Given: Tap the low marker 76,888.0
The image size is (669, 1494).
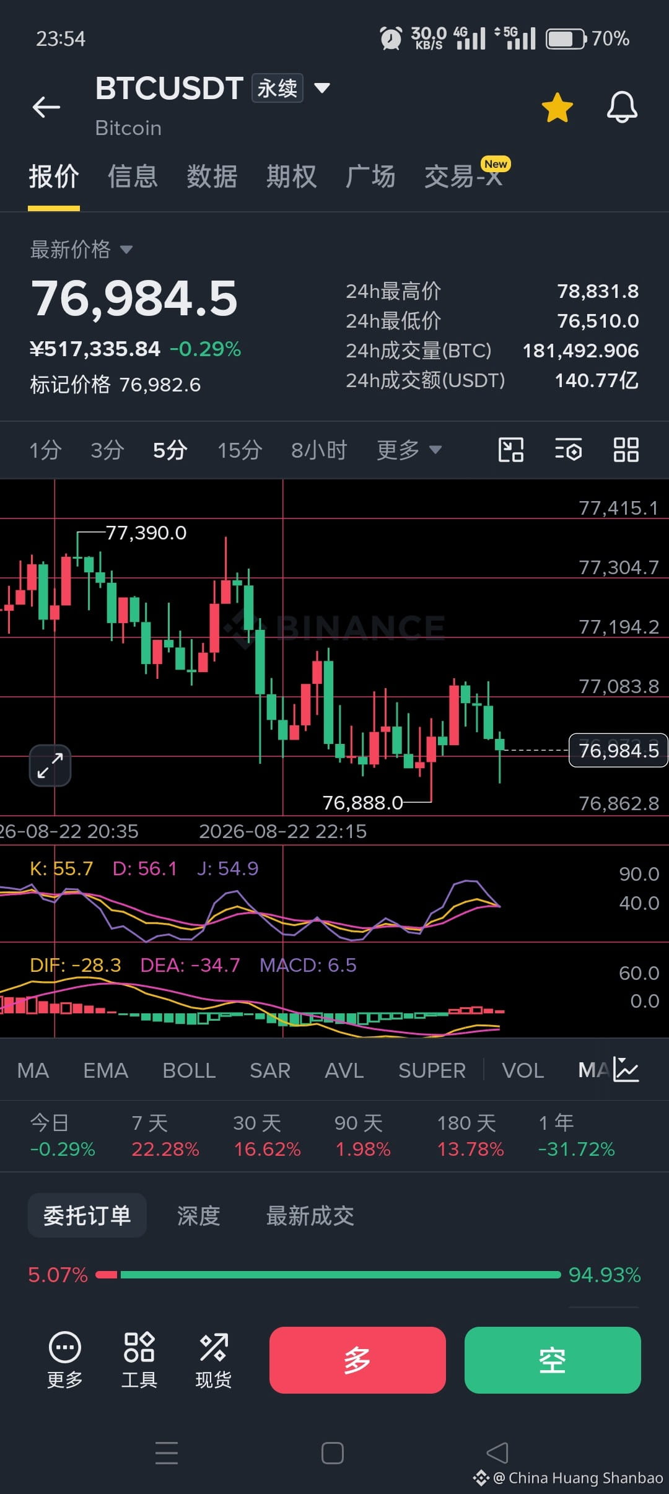Looking at the screenshot, I should coord(362,803).
